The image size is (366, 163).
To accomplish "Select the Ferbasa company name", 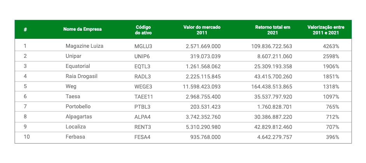I will coord(75,137).
